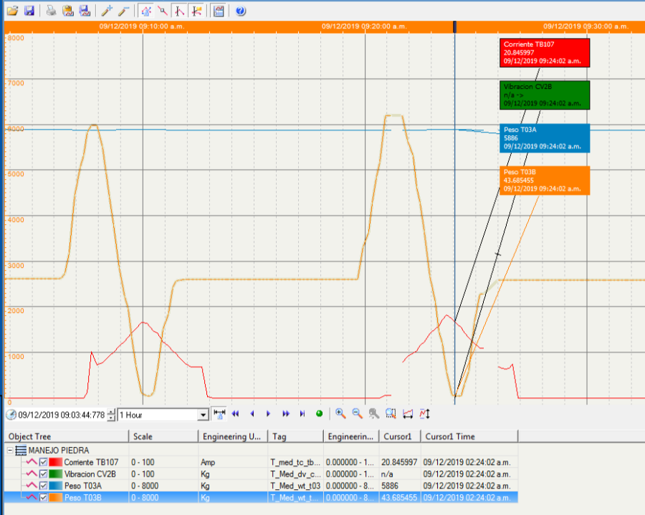Click the Scale column header
Image resolution: width=645 pixels, height=515 pixels.
[163, 436]
